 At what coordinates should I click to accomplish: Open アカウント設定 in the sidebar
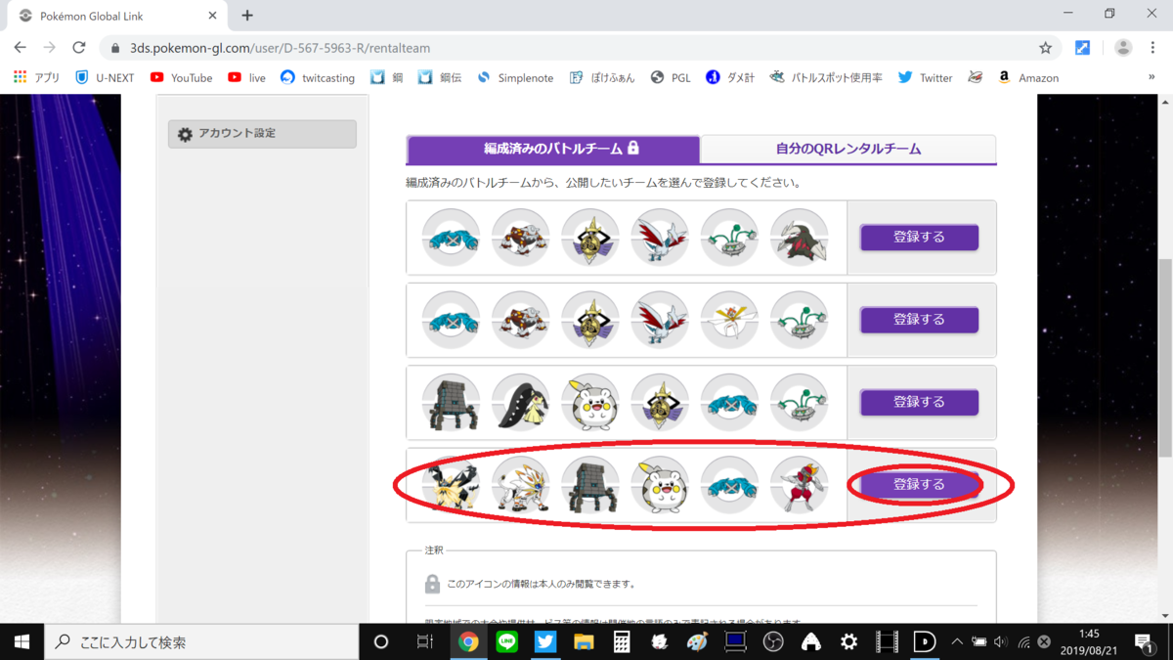[x=262, y=134]
